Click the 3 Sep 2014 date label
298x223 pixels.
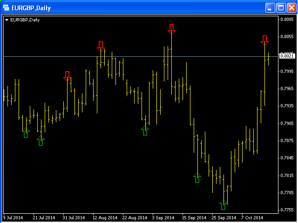pyautogui.click(x=163, y=218)
